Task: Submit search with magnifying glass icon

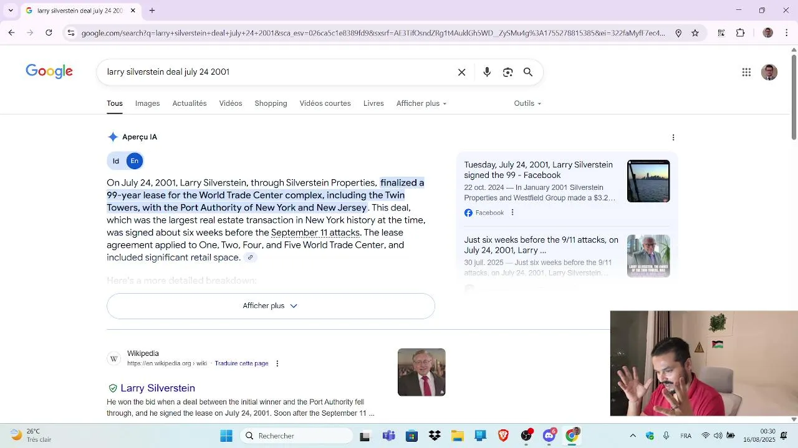Action: (528, 72)
